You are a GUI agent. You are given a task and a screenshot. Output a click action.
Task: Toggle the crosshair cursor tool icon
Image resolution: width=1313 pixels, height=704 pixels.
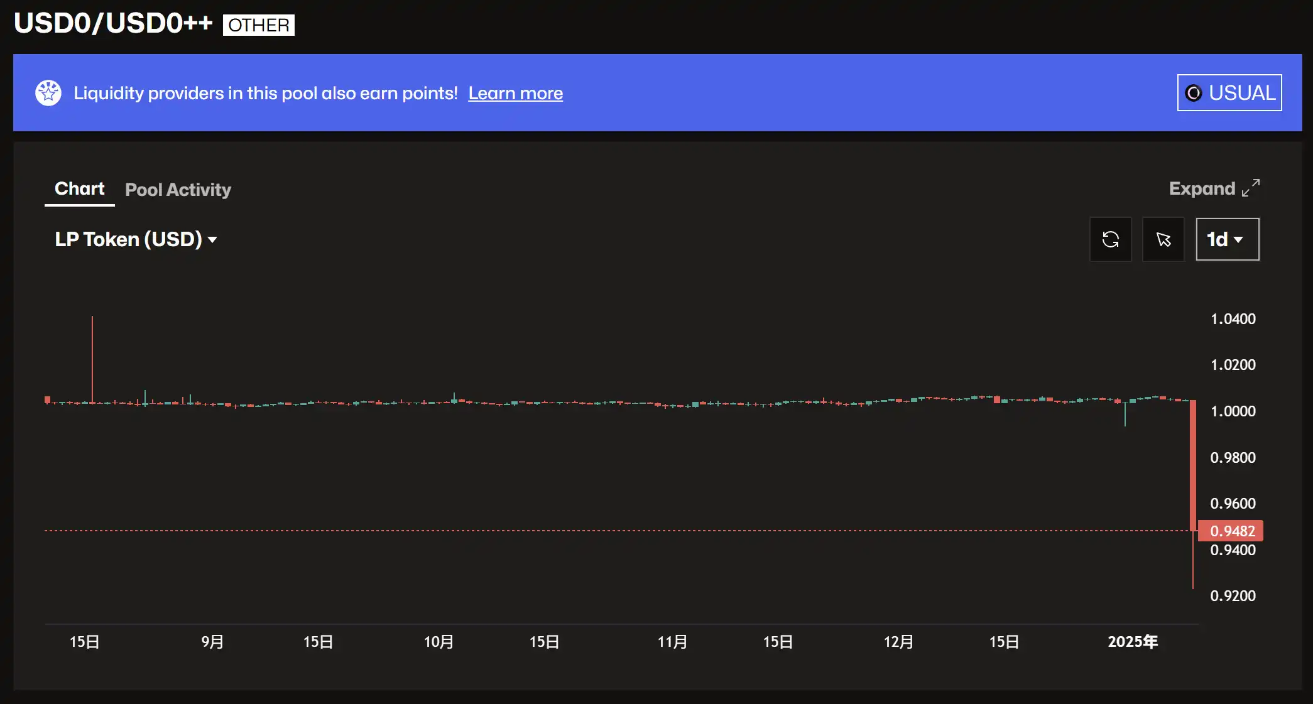pyautogui.click(x=1163, y=239)
